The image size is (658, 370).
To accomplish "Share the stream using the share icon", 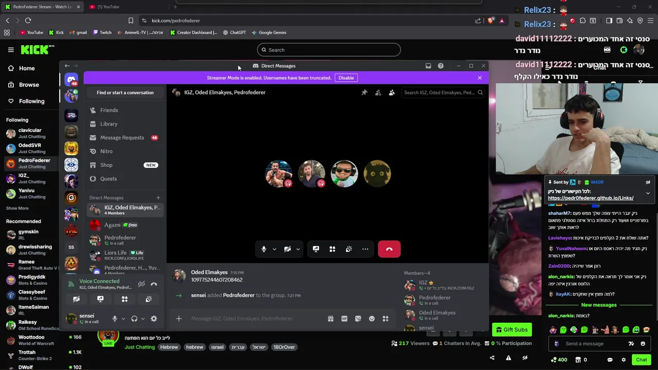I will click(492, 358).
